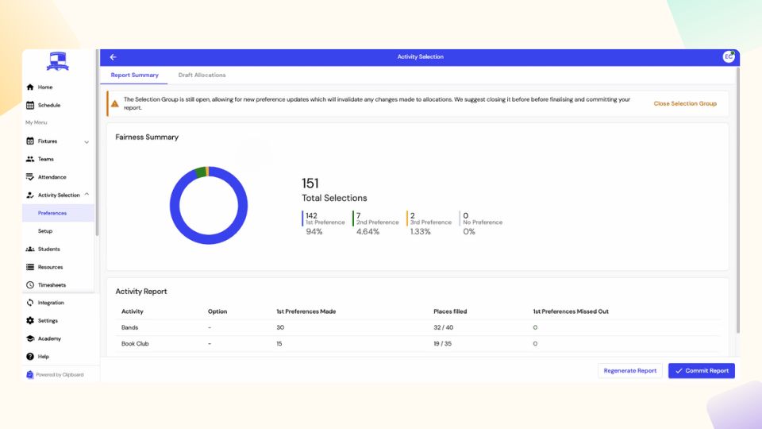This screenshot has height=429, width=762.
Task: Click the Bands activity row
Action: (x=418, y=327)
